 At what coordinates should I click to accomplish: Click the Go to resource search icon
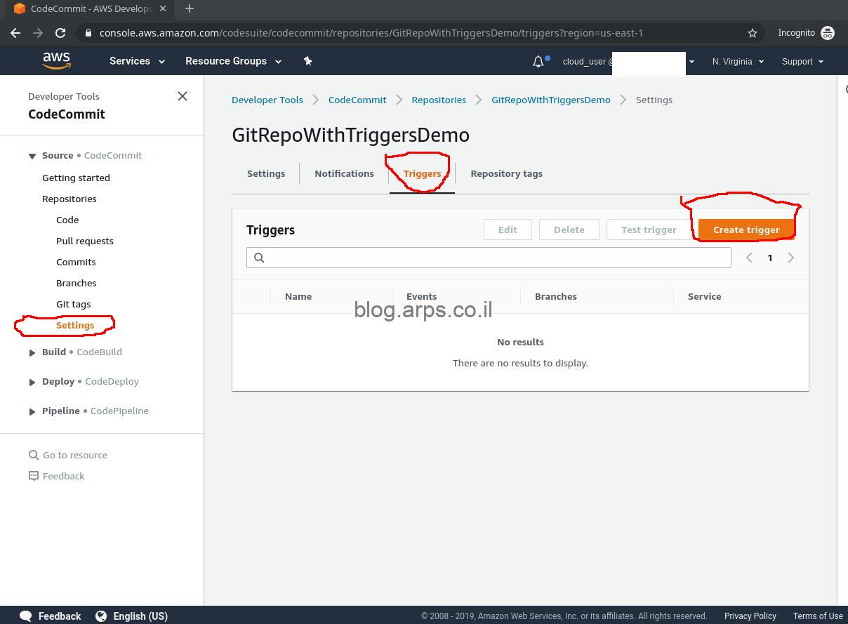pyautogui.click(x=34, y=455)
